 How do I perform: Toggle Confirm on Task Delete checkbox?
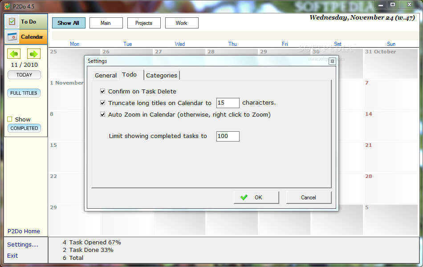click(102, 91)
